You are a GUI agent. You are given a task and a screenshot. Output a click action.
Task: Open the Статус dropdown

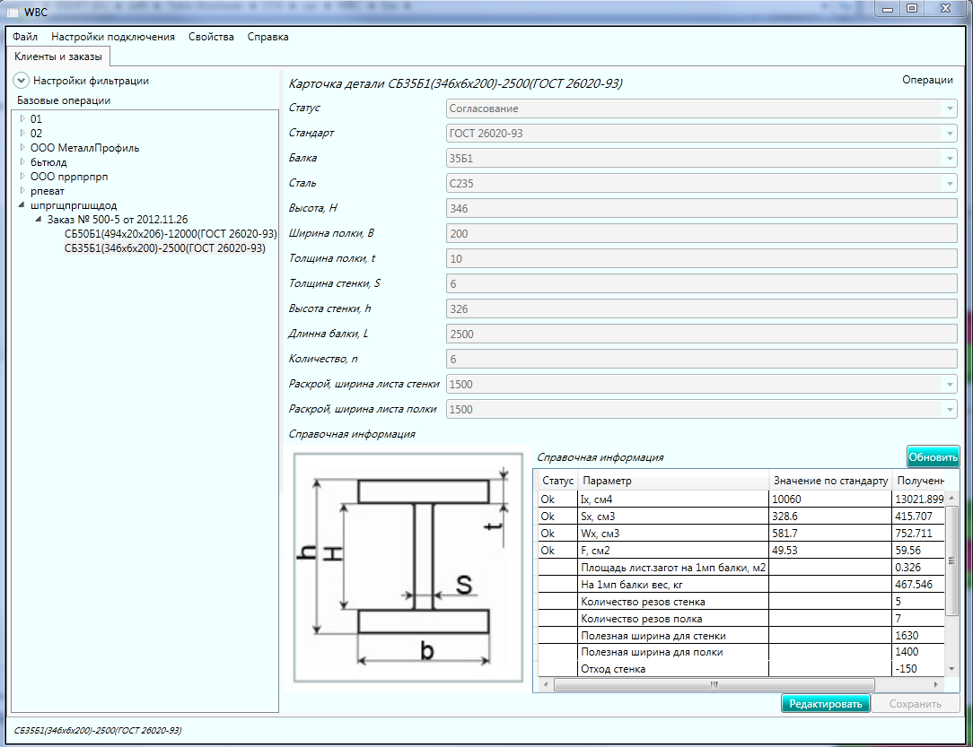click(701, 109)
